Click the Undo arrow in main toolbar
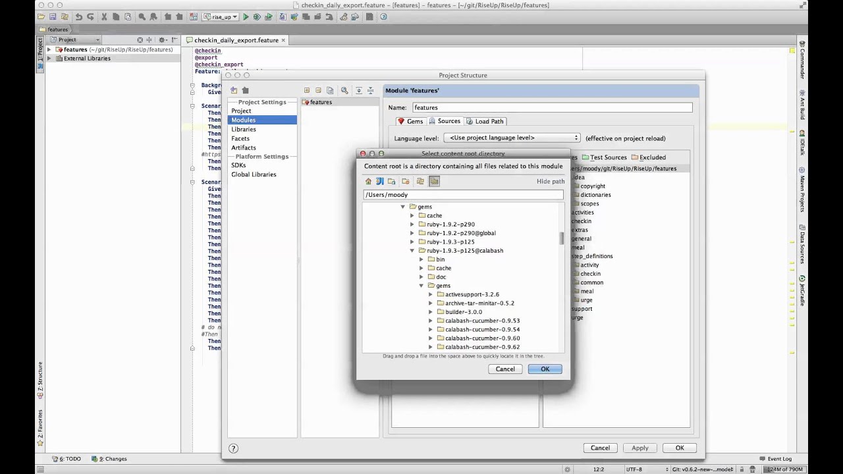This screenshot has height=474, width=843. [79, 16]
